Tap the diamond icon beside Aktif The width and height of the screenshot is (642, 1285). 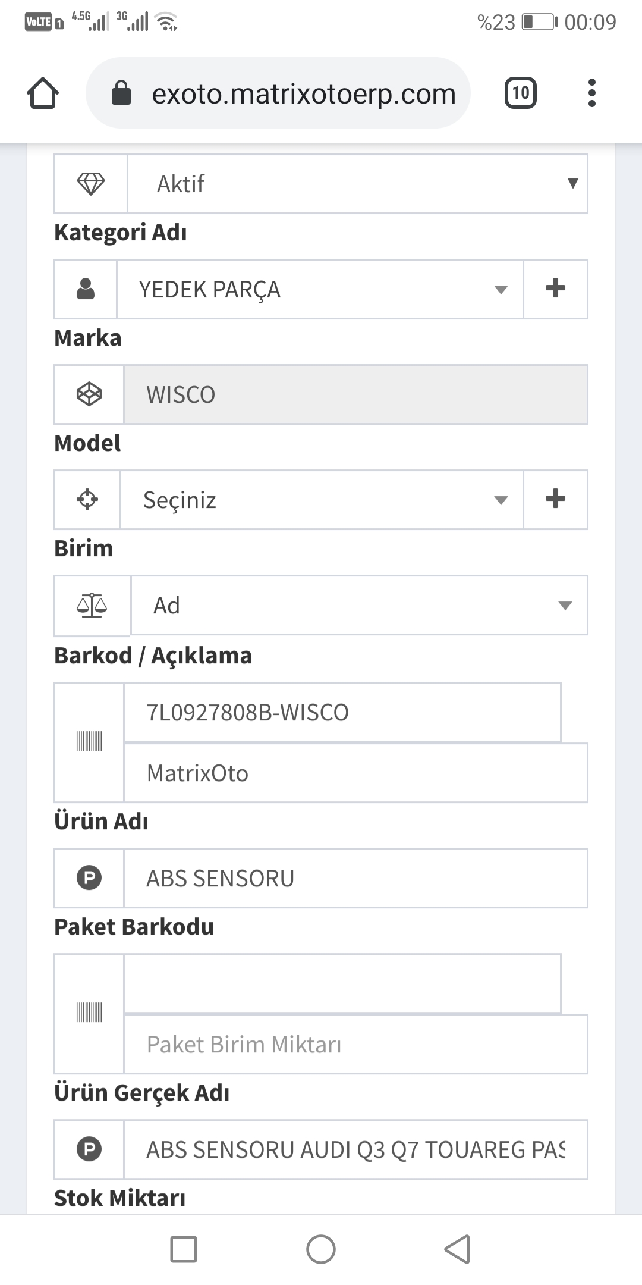[91, 184]
